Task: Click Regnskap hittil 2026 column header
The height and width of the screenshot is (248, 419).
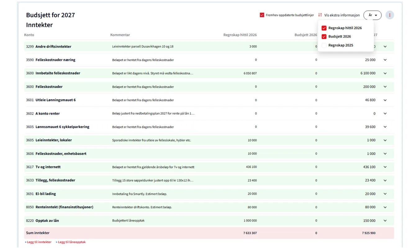Action: (240, 35)
